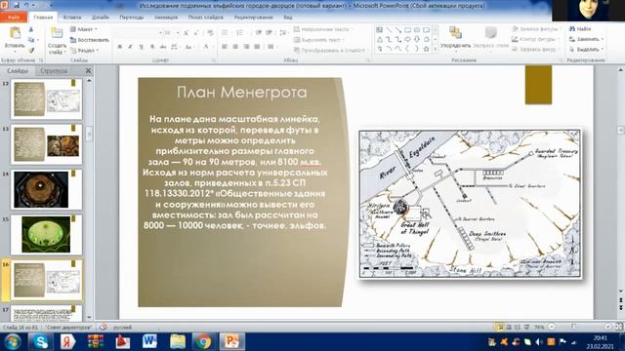The image size is (625, 351).
Task: Select the arrow line shape
Action: [398, 30]
